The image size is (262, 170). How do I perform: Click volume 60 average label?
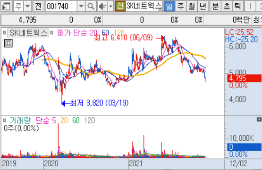click(76, 121)
